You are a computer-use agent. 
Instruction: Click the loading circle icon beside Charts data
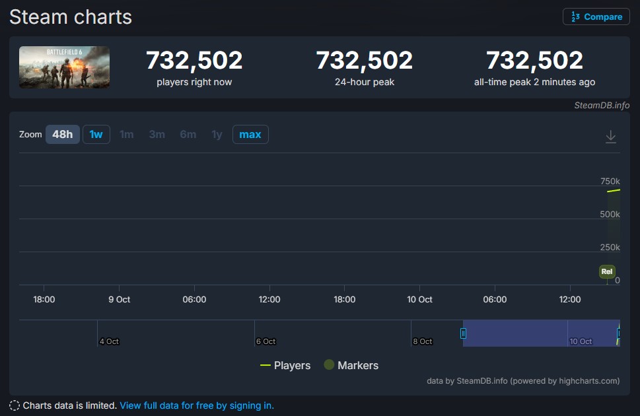(x=15, y=405)
